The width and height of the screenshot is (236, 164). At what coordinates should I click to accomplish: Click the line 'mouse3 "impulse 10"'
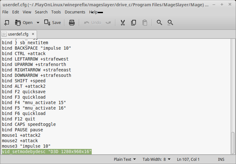coord(26,146)
